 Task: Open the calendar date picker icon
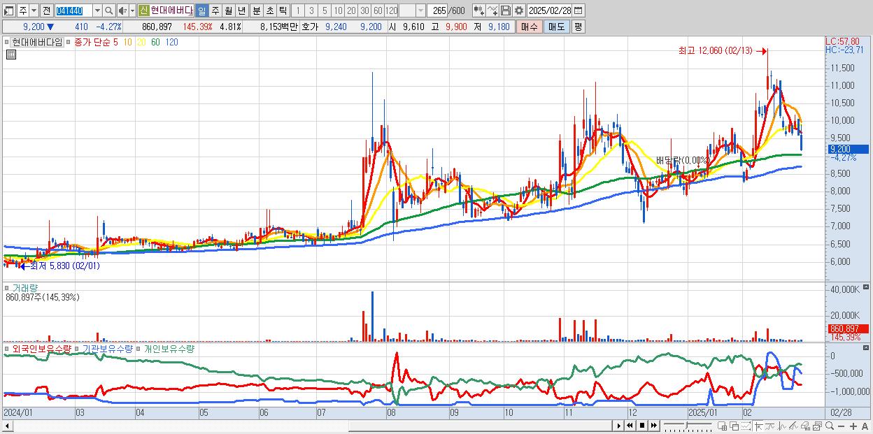(x=578, y=10)
